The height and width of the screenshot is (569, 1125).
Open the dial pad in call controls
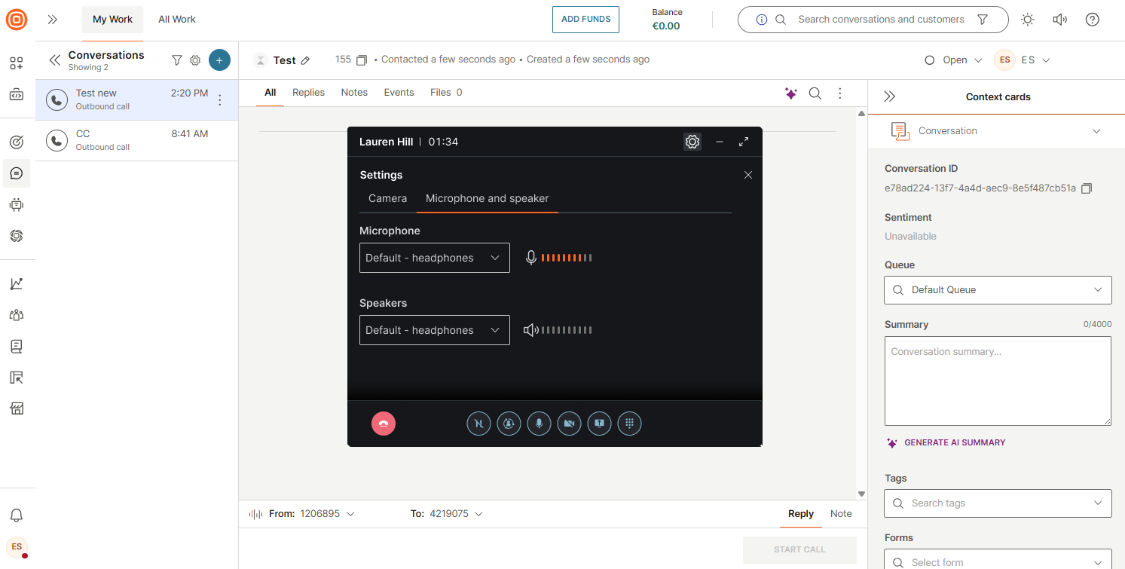click(x=629, y=424)
